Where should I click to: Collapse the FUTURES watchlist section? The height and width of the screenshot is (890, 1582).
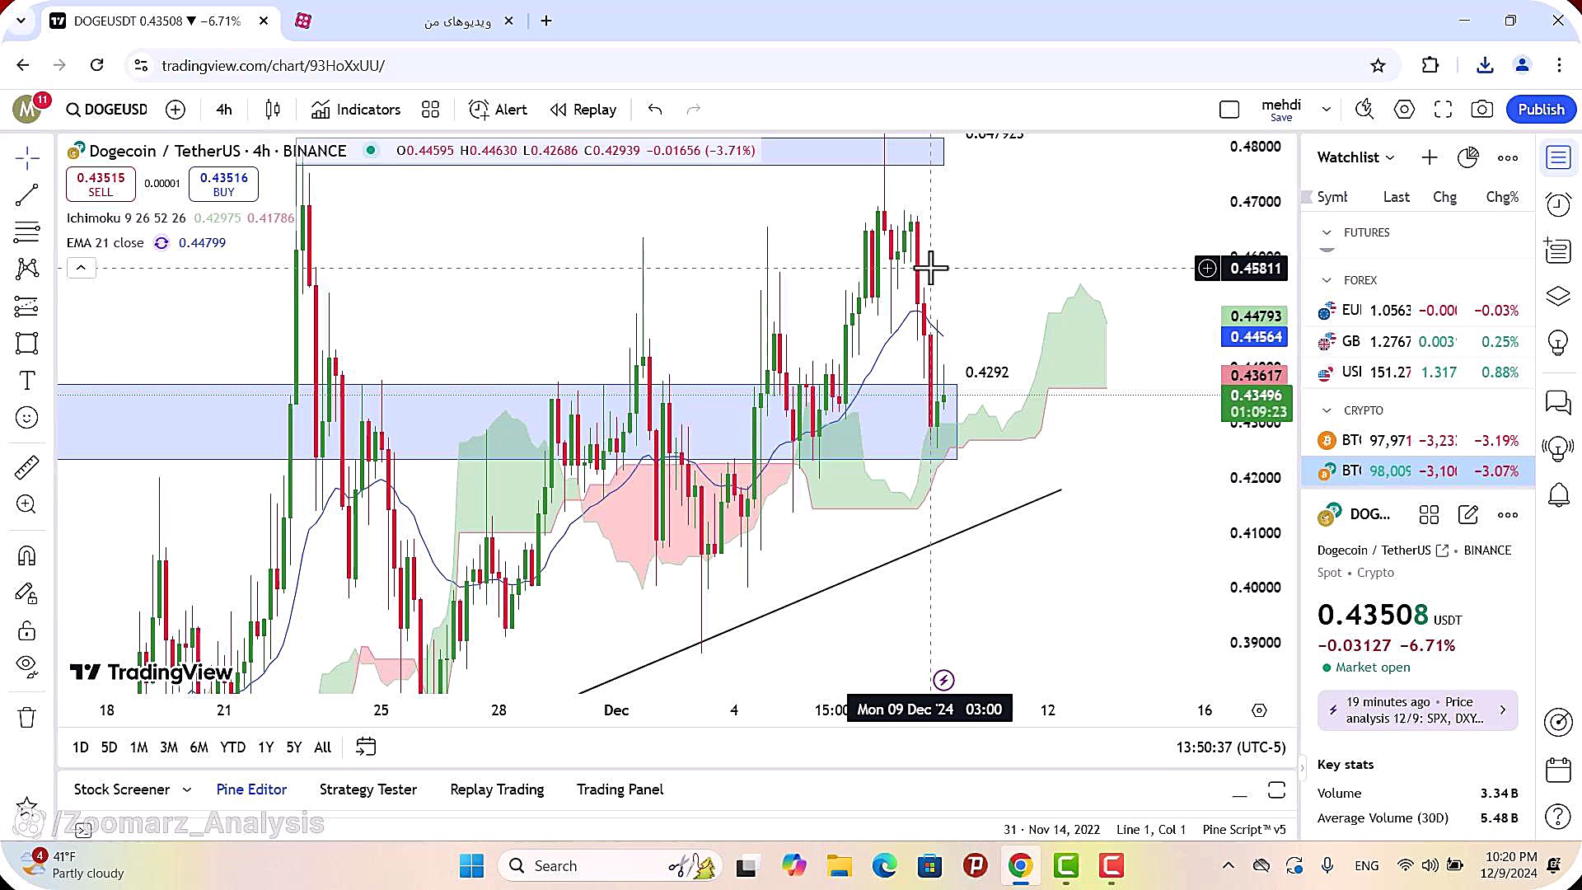1327,233
